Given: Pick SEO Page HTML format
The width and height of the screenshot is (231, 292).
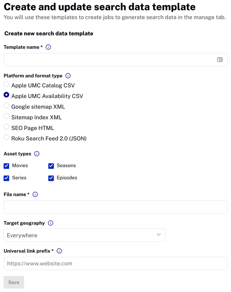Looking at the screenshot, I should (x=7, y=127).
